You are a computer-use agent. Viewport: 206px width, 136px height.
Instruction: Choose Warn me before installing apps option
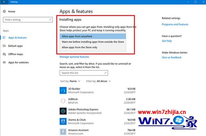coord(93,42)
